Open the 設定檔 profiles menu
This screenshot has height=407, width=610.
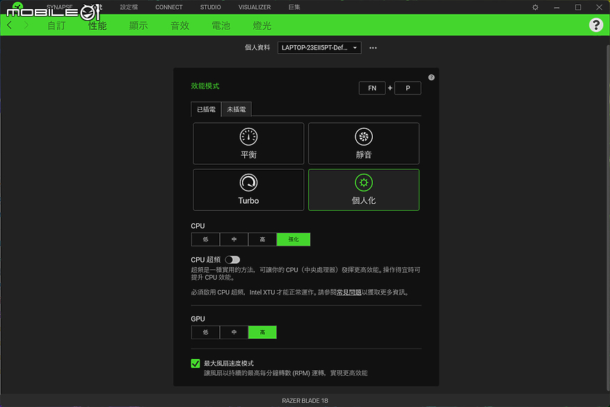coord(129,7)
